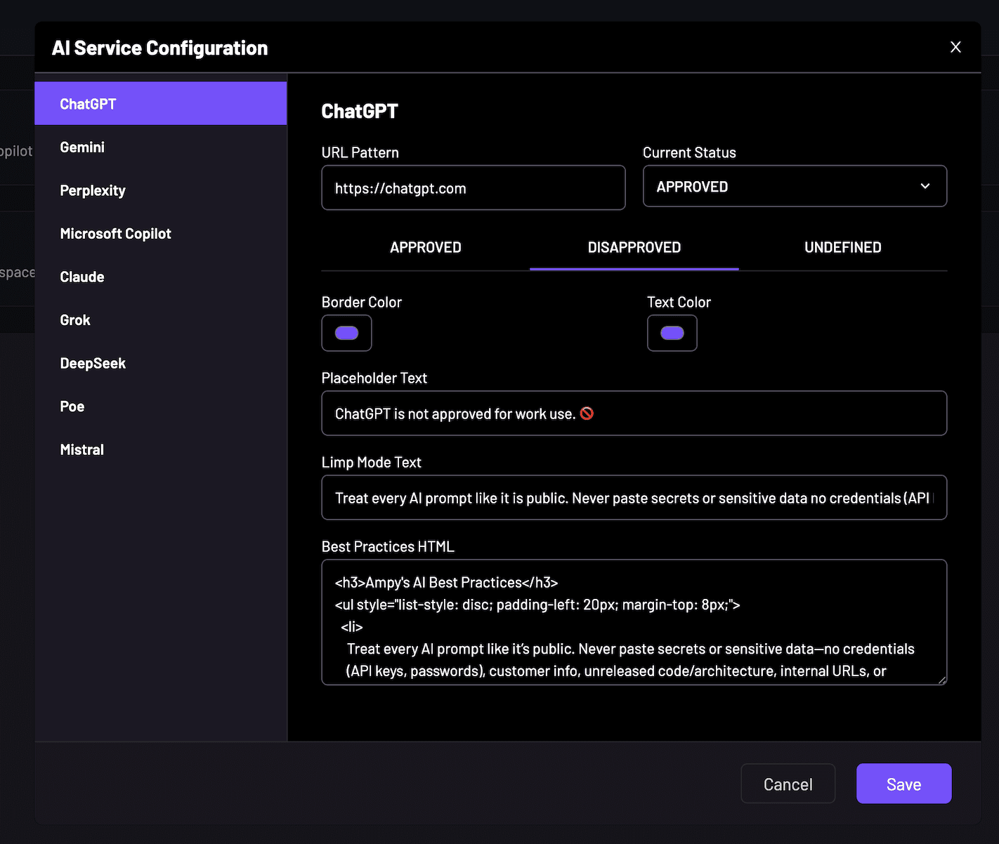Click the Best Practices HTML label
Screen dimensions: 999x844
pos(388,546)
